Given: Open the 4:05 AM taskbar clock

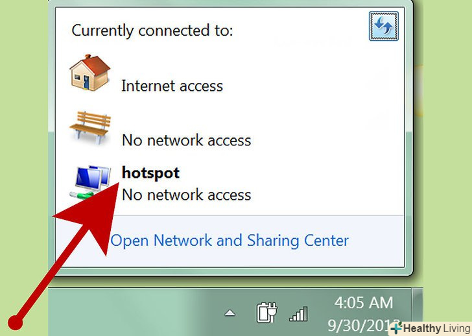Looking at the screenshot, I should 364,303.
